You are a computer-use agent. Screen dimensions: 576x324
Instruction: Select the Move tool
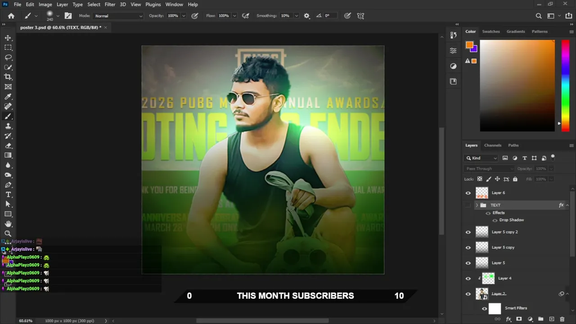point(8,38)
